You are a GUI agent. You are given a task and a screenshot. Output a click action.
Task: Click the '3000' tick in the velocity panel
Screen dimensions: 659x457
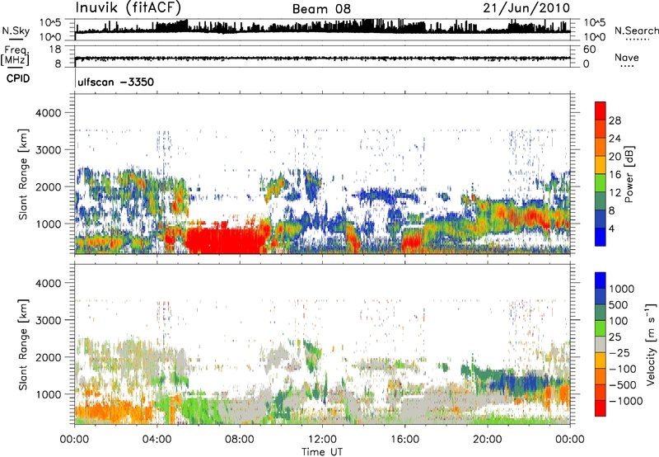point(48,320)
